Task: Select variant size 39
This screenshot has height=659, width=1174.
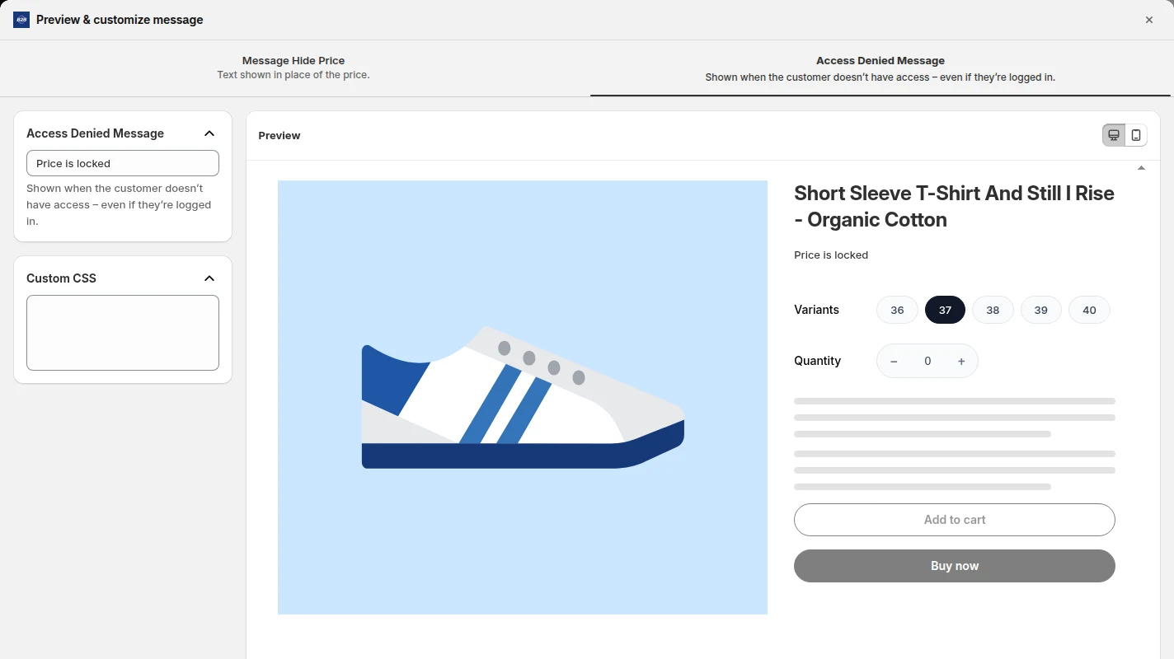Action: [1040, 310]
